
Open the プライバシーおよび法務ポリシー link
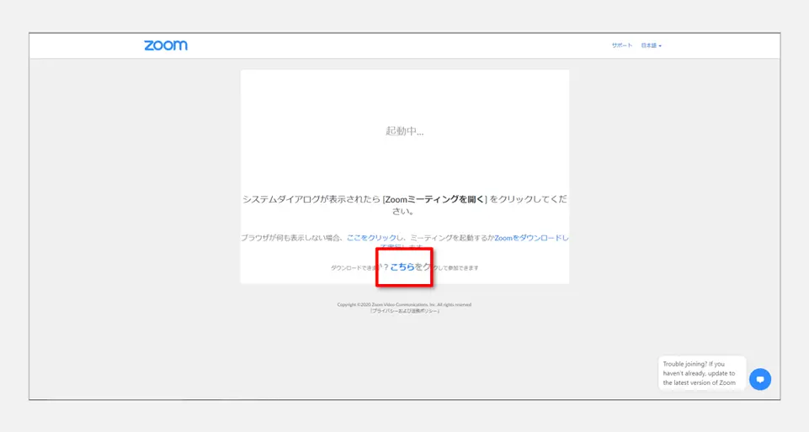(x=404, y=311)
